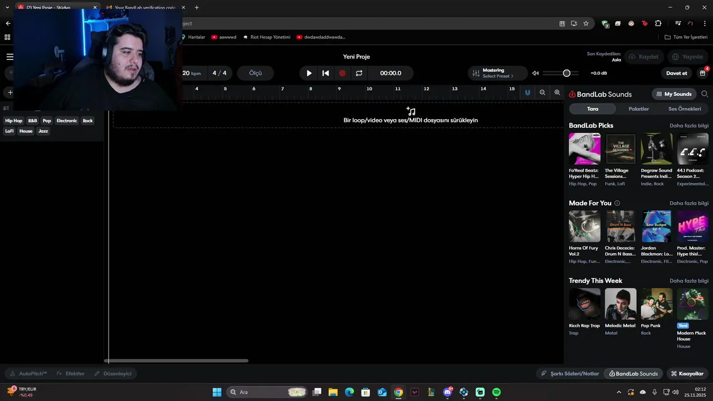This screenshot has height=401, width=713.
Task: Show info icon next to Made For You
Action: (x=617, y=203)
